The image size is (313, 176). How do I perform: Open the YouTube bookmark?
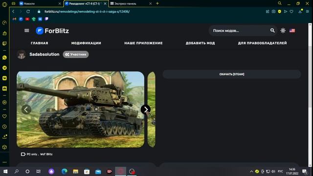coord(27,19)
